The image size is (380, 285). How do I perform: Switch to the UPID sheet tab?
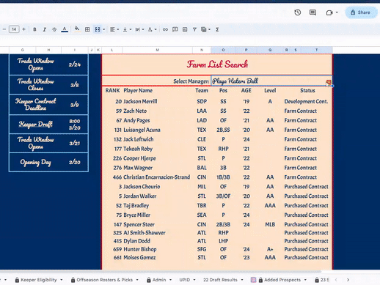(x=184, y=280)
